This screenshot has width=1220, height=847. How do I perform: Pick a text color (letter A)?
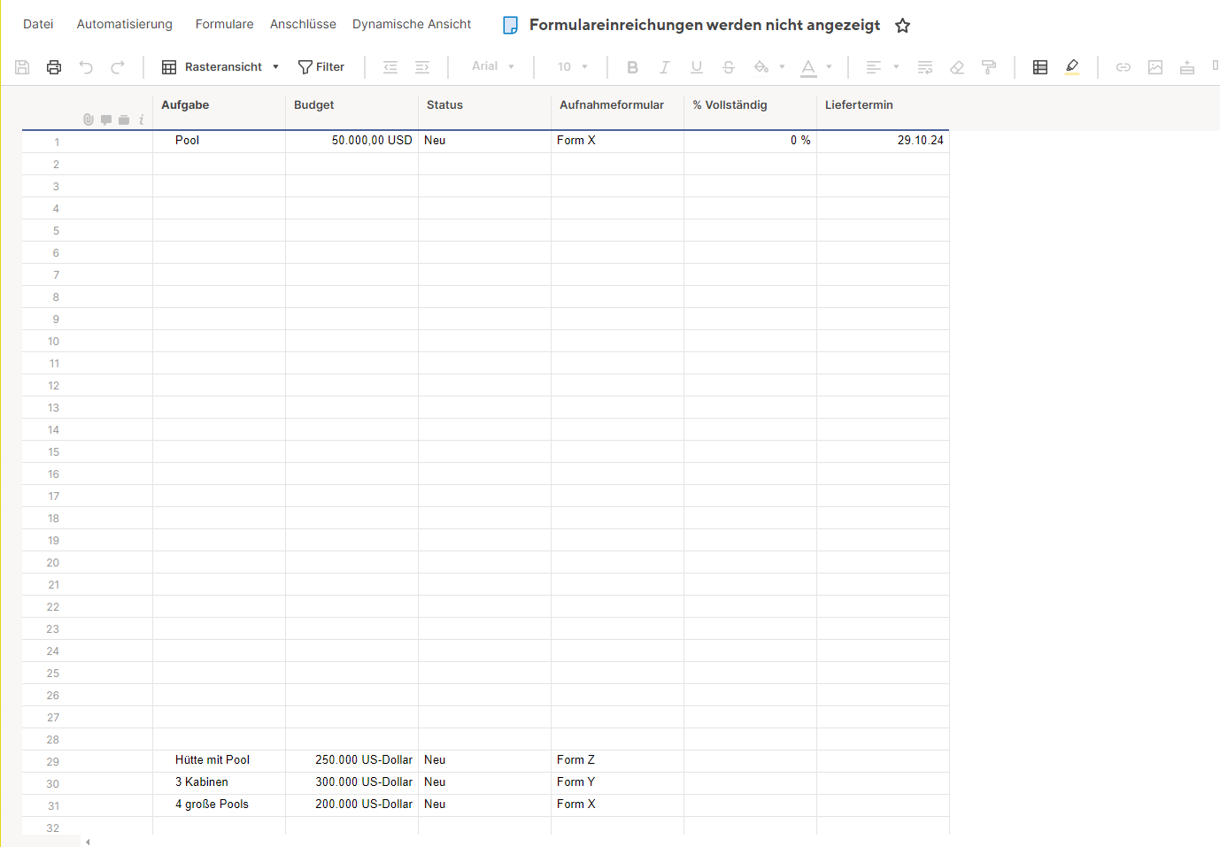point(808,67)
